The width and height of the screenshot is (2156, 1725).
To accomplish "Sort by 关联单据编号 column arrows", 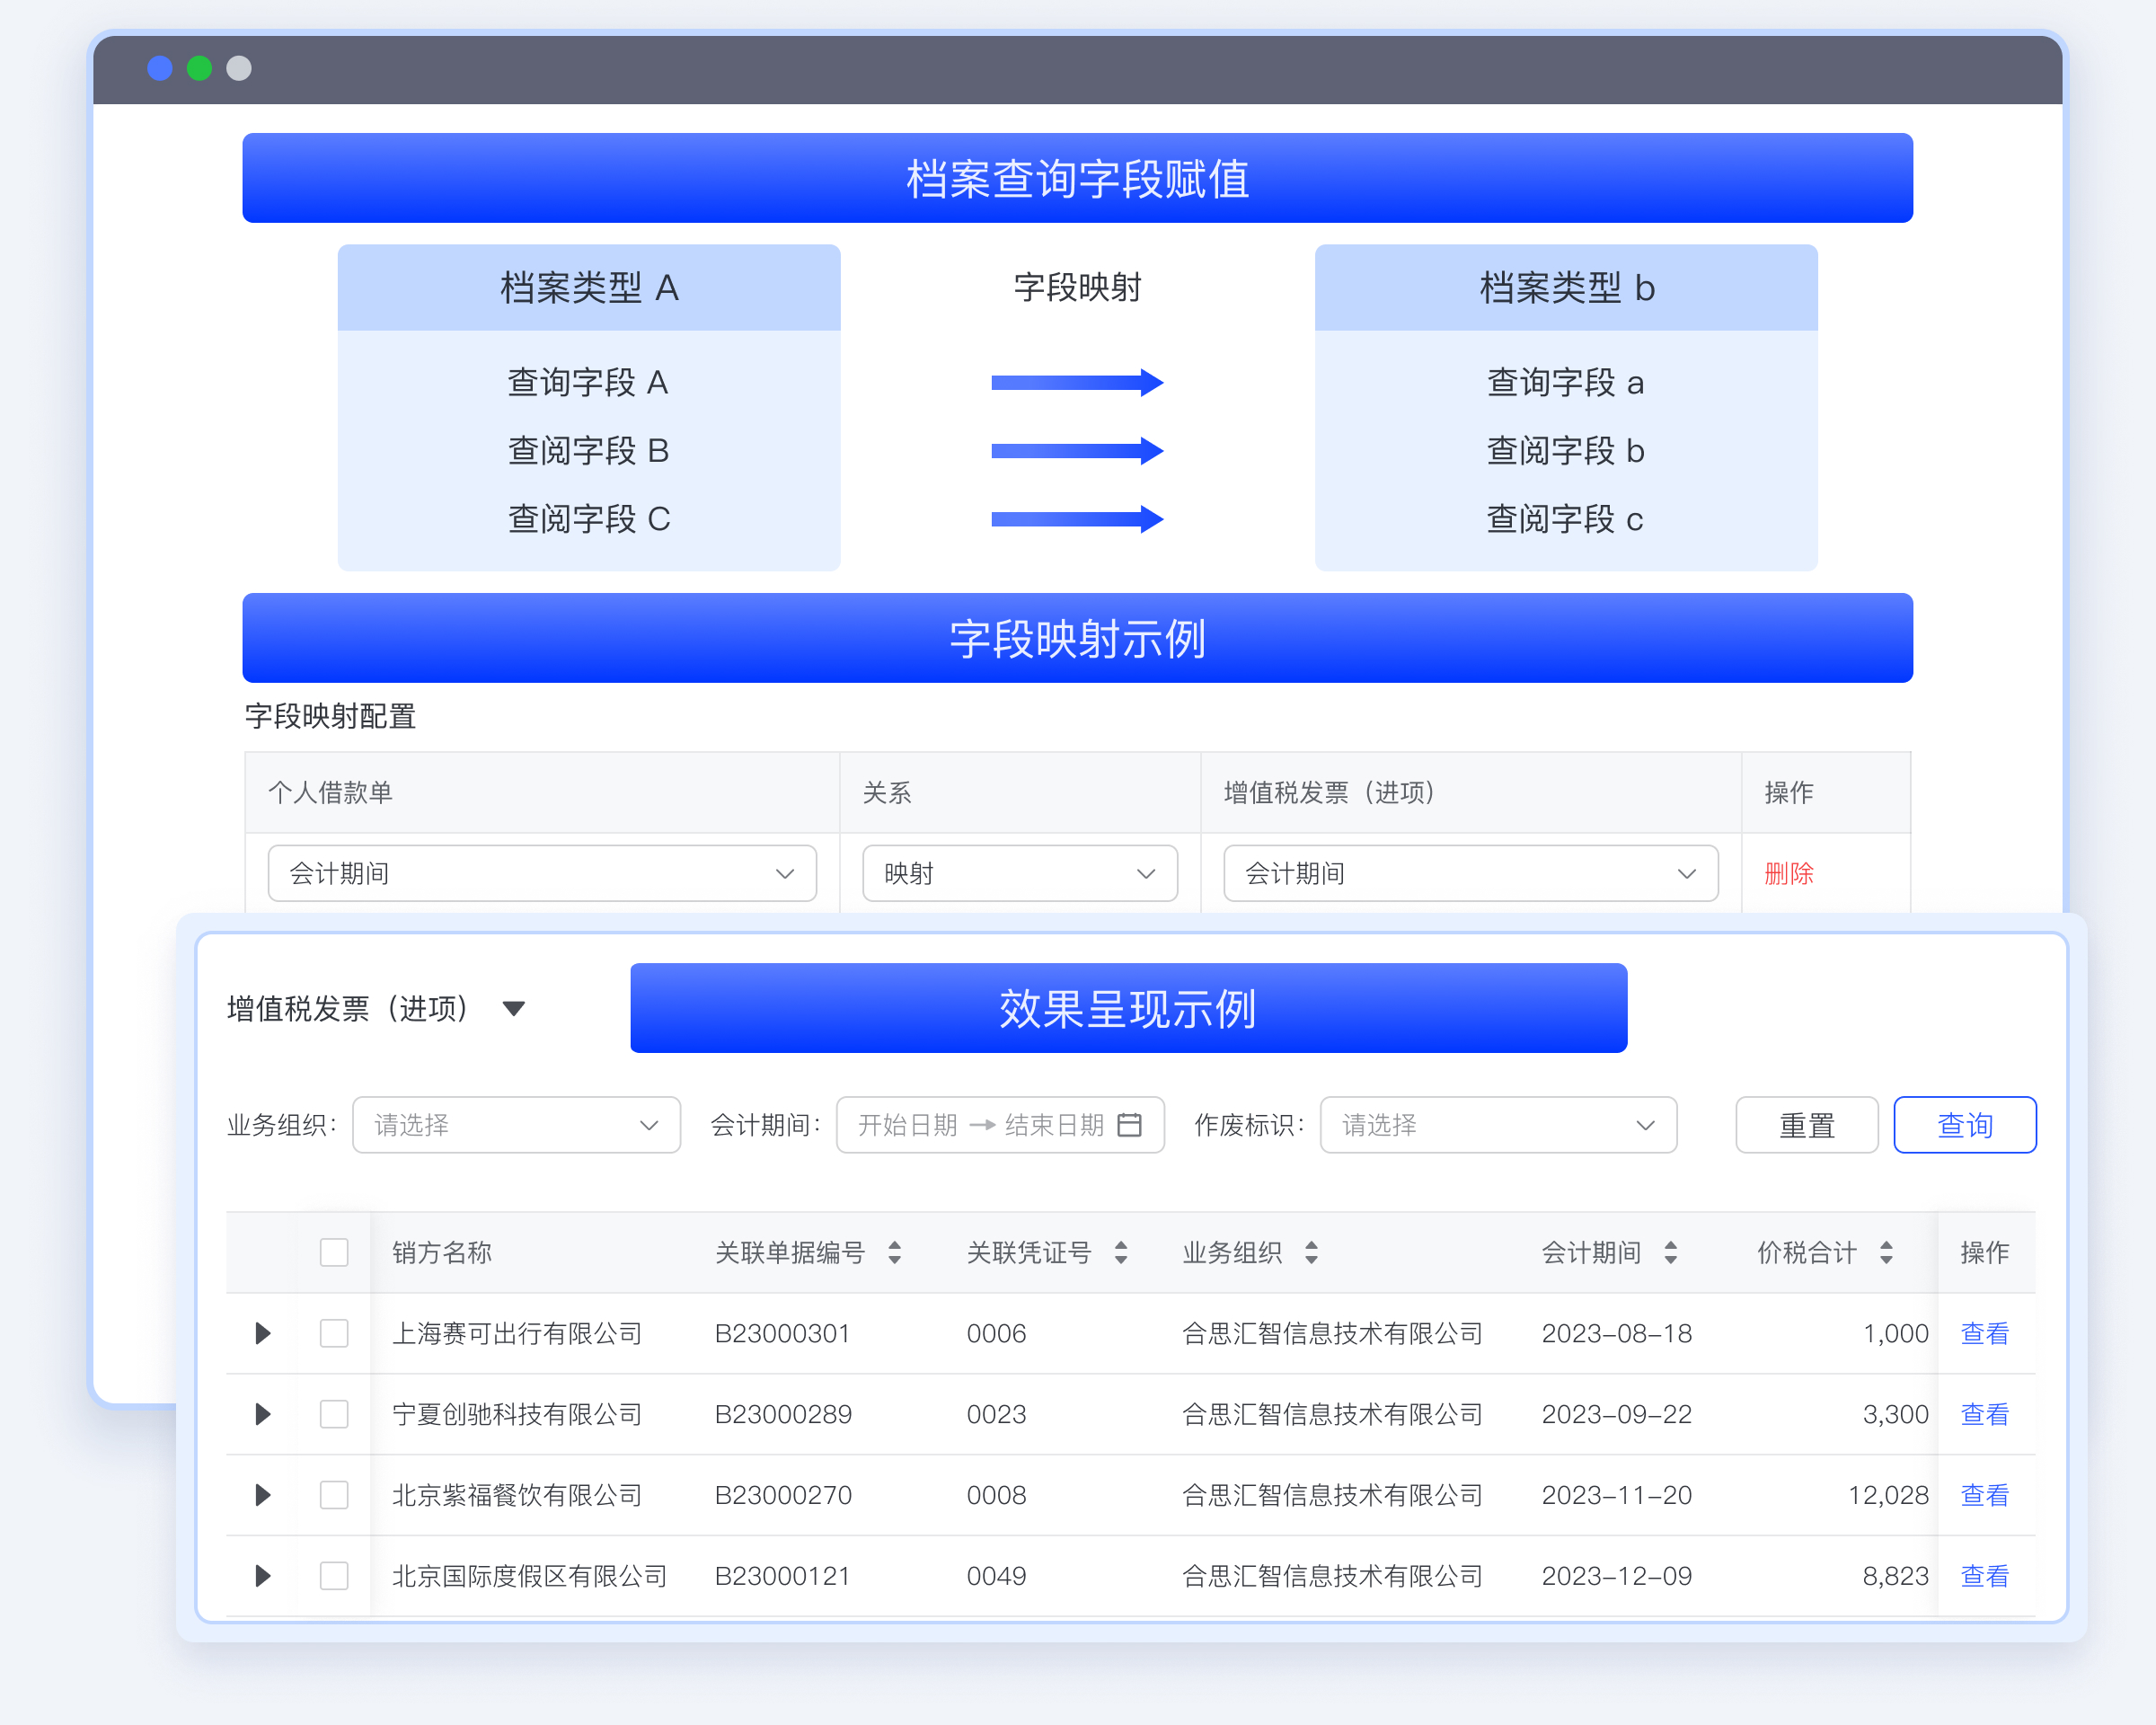I will point(894,1252).
